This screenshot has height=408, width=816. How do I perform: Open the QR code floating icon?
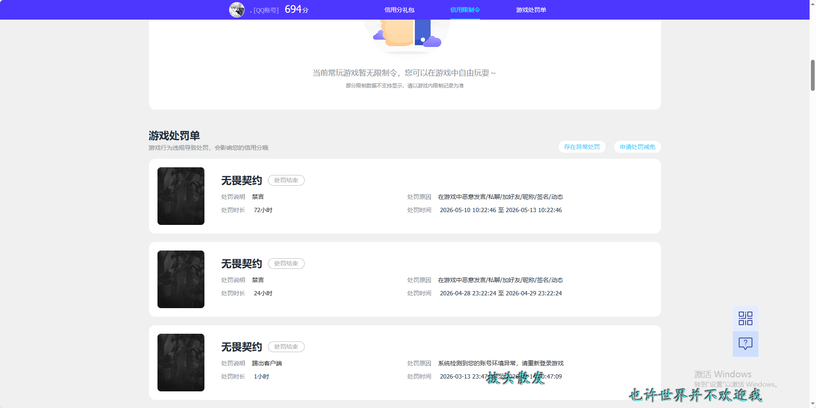click(x=745, y=318)
